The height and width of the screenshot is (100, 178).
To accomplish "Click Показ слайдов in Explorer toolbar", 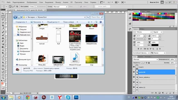I will tap(69, 22).
